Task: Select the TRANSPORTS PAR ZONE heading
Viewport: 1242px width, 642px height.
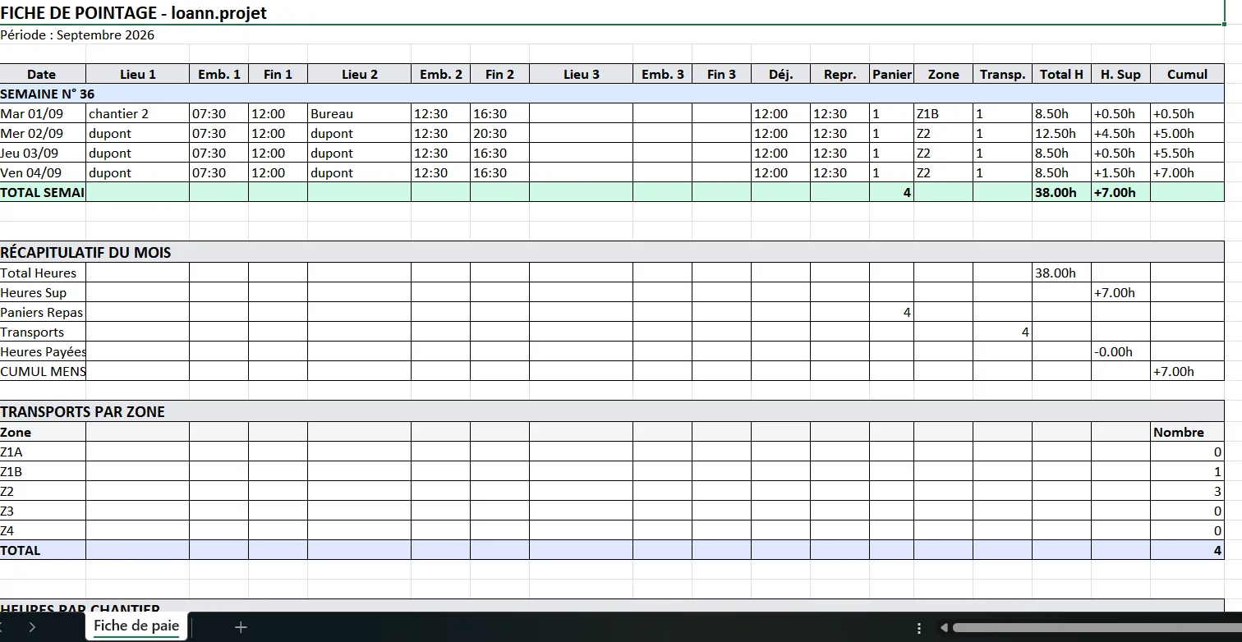Action: pyautogui.click(x=83, y=411)
